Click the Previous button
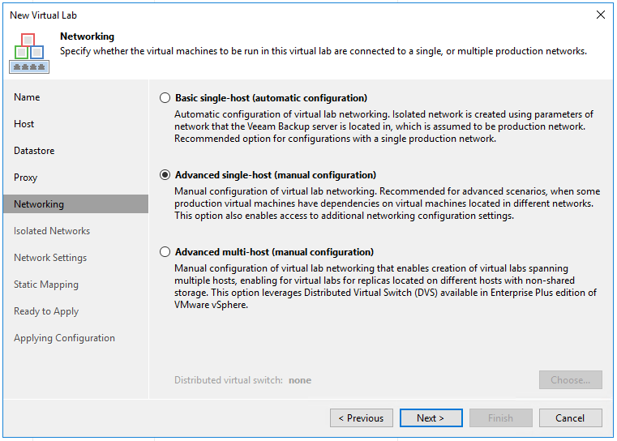 click(x=362, y=418)
